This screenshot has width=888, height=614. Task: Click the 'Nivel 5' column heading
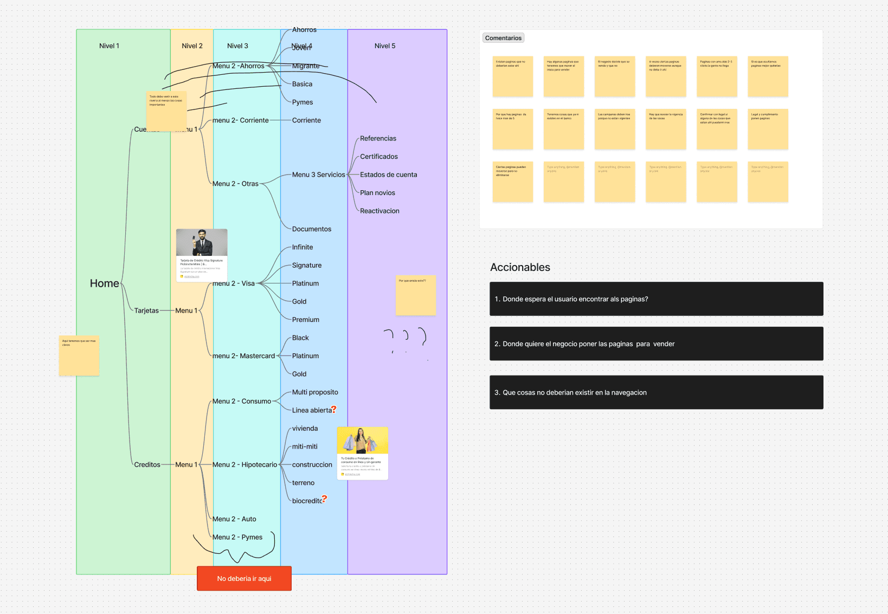click(385, 46)
